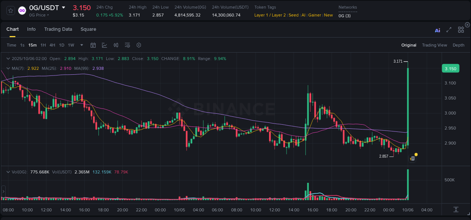Switch to the Info tab
Screen dimensions: 471x220
pos(31,29)
